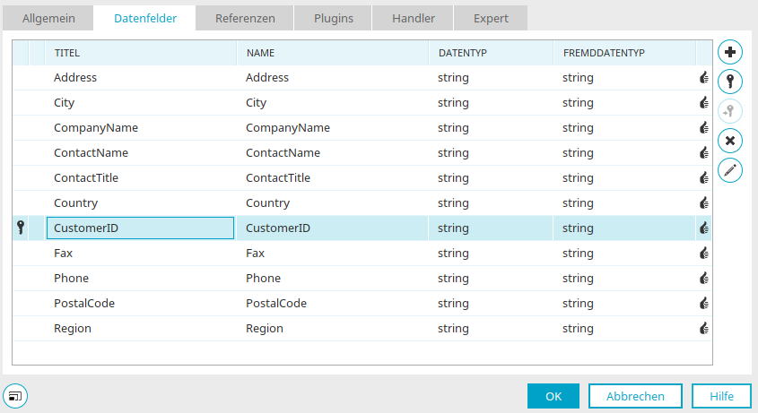Viewport: 758px width, 413px height.
Task: Open the Plugins tab
Action: pyautogui.click(x=334, y=18)
